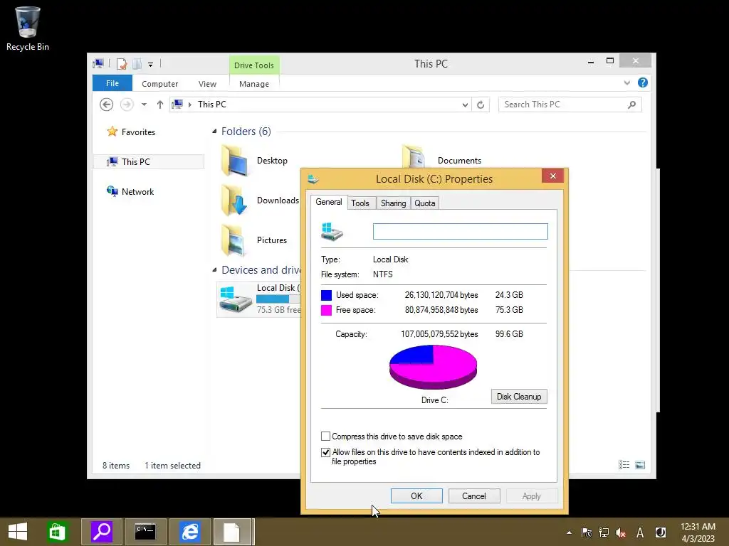The width and height of the screenshot is (729, 546).
Task: Show hidden icons in the system tray
Action: (569, 532)
